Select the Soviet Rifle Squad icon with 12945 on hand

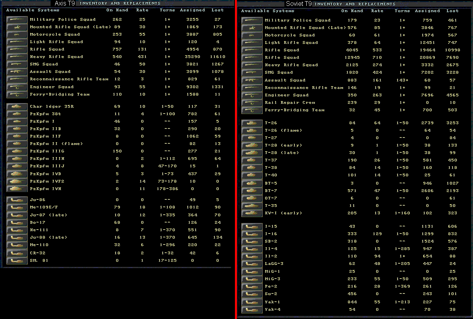point(252,58)
